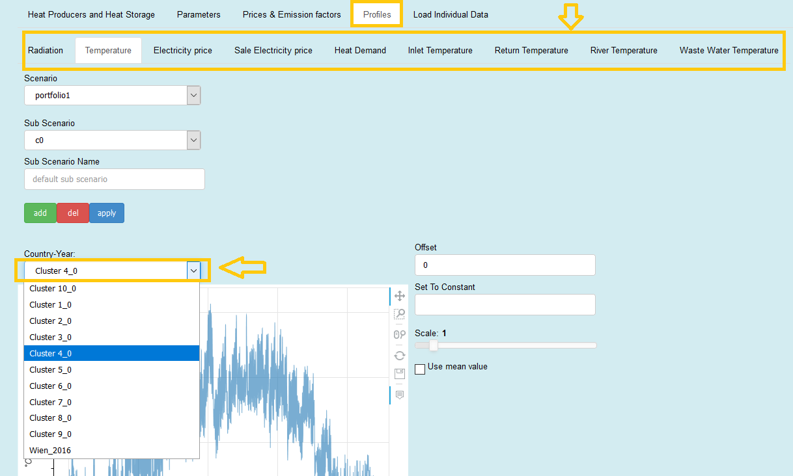Pick Cluster 9_0 in the list
Image resolution: width=793 pixels, height=476 pixels.
(x=111, y=434)
